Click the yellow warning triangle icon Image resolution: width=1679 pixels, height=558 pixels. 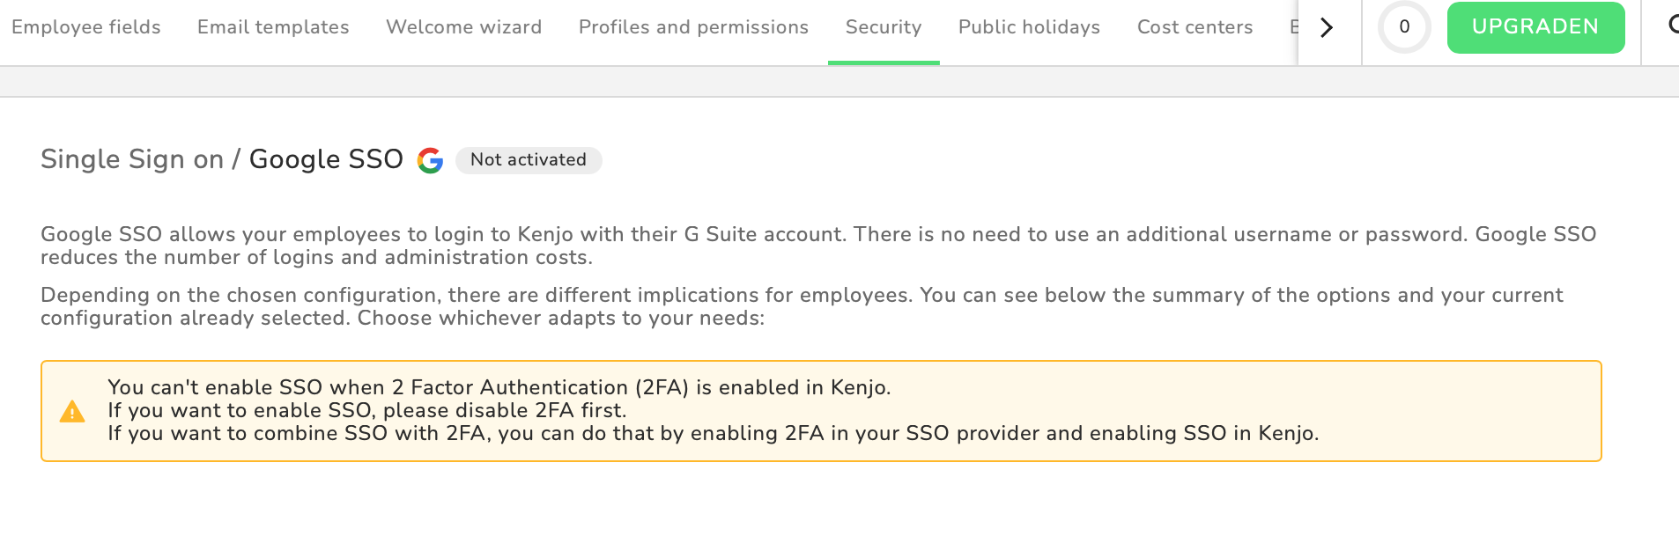[72, 412]
